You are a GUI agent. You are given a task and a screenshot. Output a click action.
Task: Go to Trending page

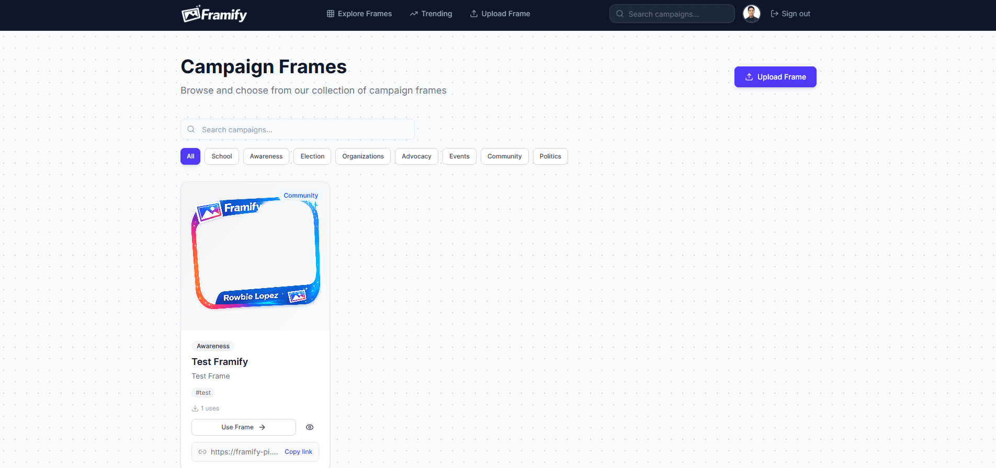[431, 14]
